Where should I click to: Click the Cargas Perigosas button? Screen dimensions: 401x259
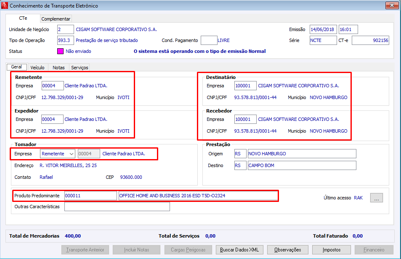[188, 250]
